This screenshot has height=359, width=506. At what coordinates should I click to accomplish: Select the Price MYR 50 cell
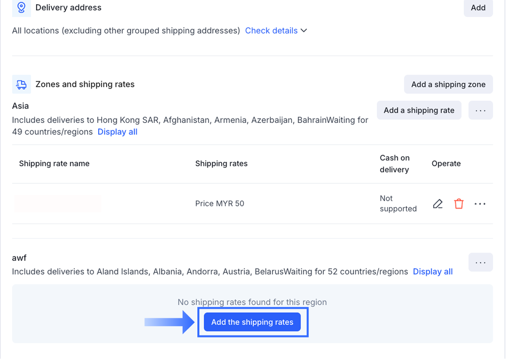[x=220, y=203]
